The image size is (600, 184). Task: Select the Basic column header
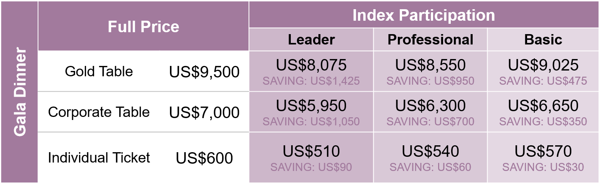(x=543, y=39)
